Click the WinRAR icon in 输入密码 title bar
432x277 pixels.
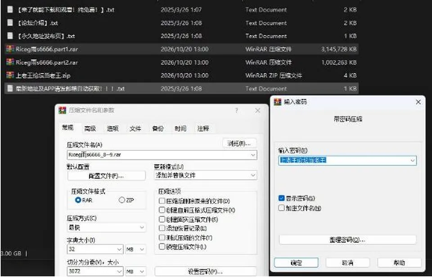coord(277,101)
